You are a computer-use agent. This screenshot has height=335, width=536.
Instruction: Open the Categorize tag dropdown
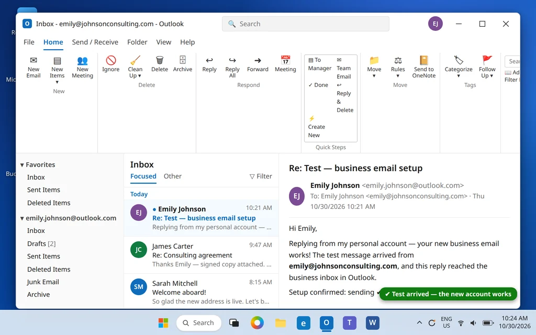pos(459,68)
